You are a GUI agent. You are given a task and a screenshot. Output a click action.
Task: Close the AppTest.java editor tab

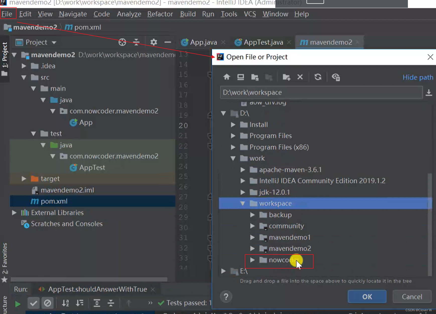(x=289, y=42)
